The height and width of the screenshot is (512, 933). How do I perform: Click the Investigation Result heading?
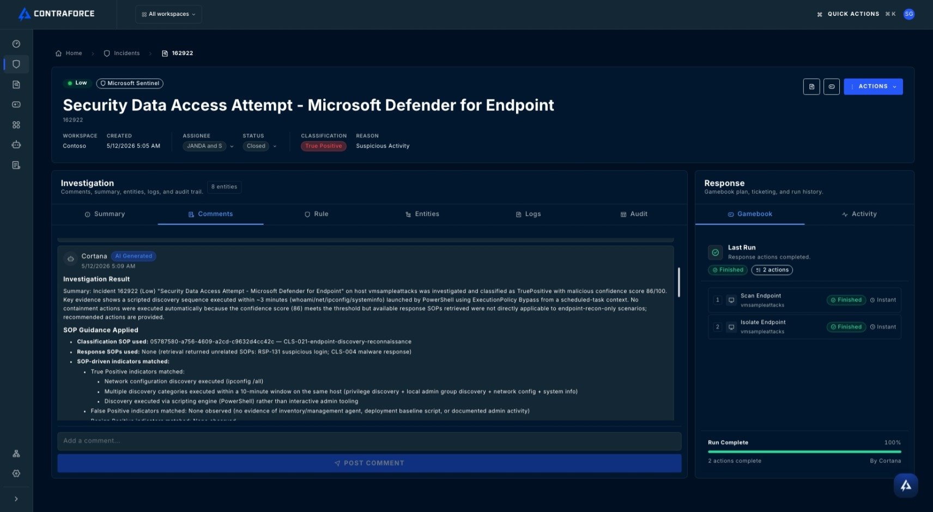(x=96, y=279)
